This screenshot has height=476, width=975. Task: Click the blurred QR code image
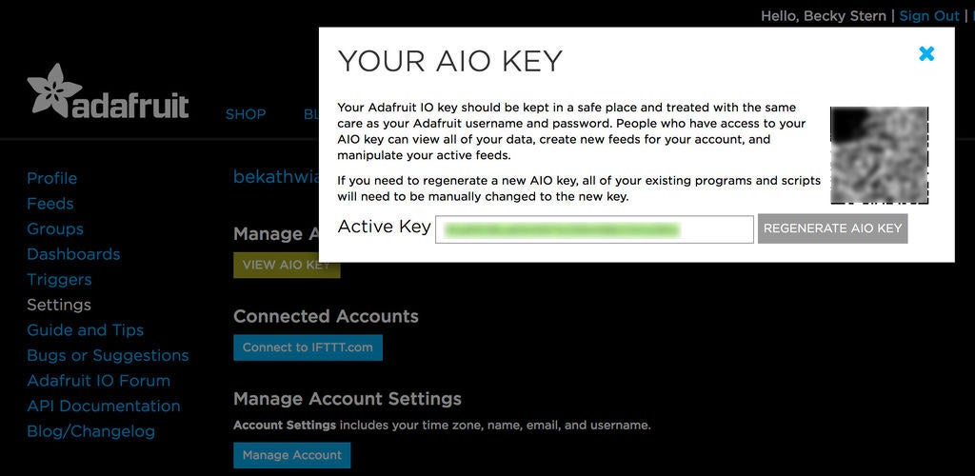pyautogui.click(x=879, y=155)
